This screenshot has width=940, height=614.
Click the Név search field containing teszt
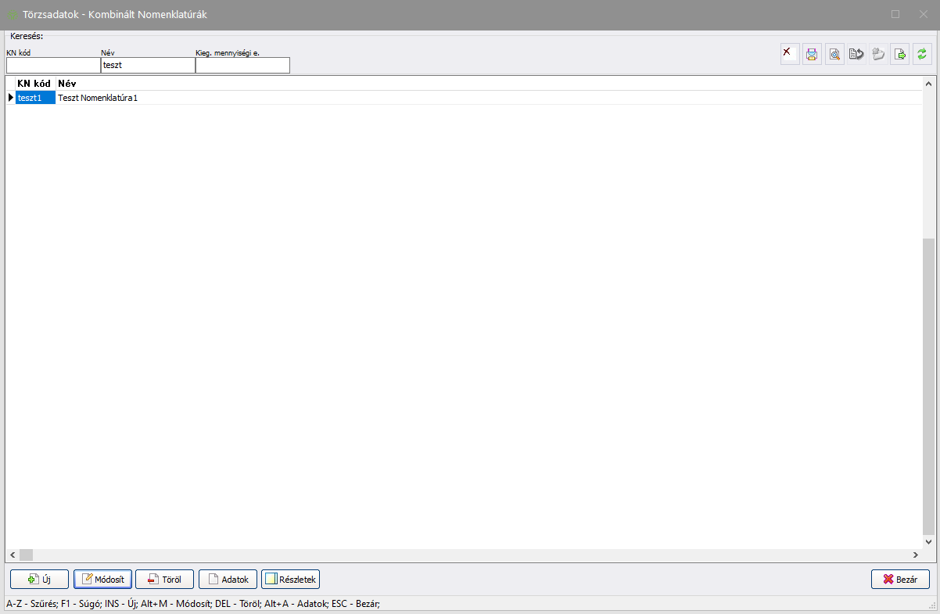148,66
